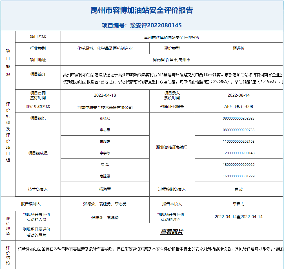Select certificate number 1600000000301229

[239, 176]
